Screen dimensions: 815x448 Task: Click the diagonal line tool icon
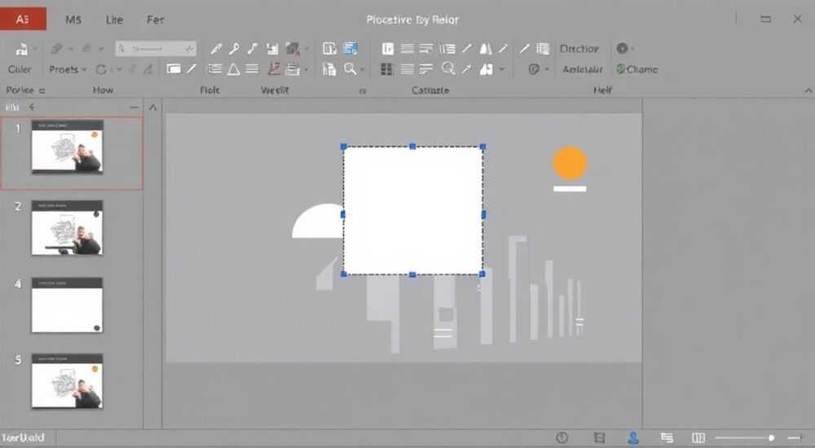[192, 69]
